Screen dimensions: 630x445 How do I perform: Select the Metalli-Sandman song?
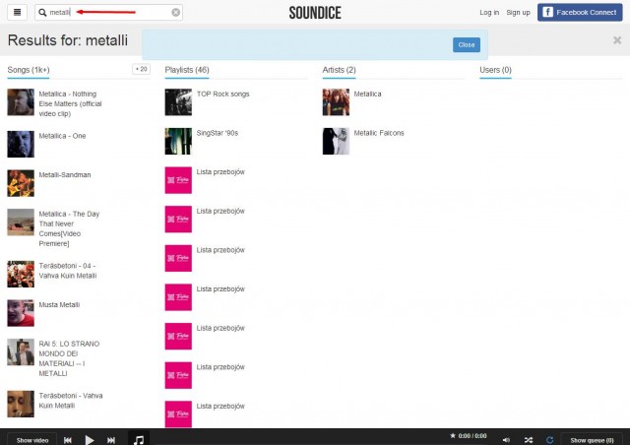click(65, 175)
